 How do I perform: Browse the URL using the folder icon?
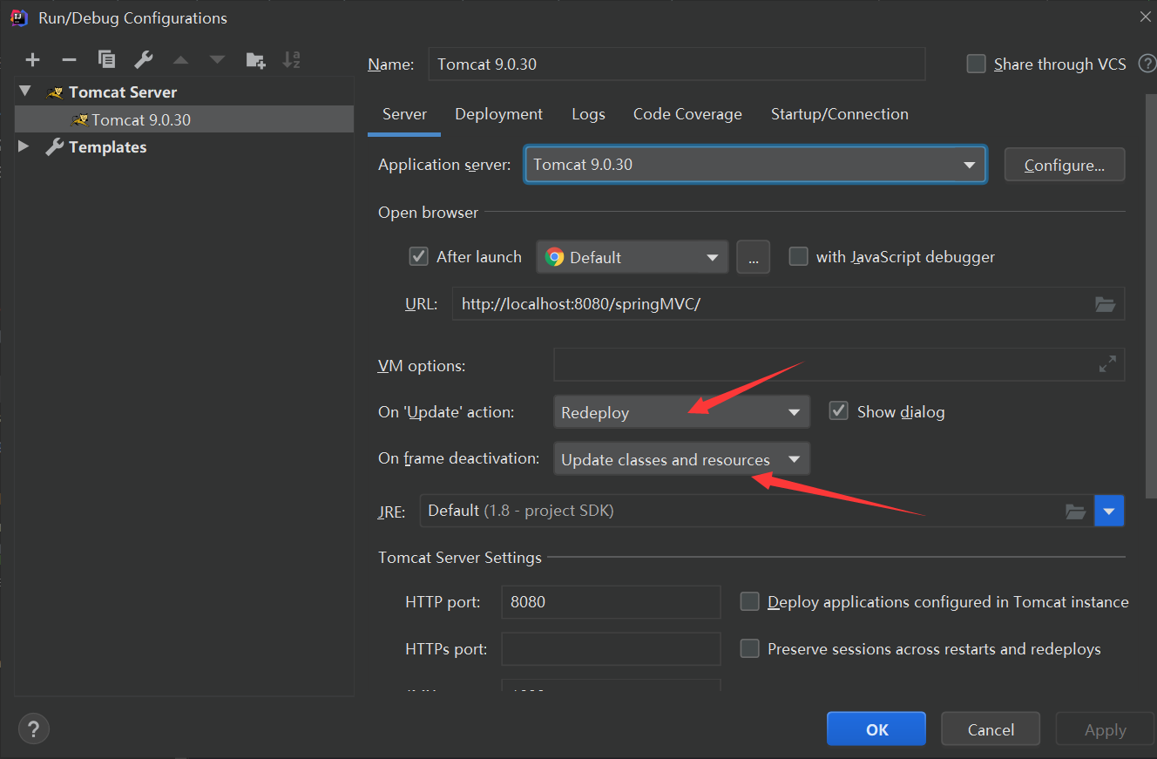pyautogui.click(x=1105, y=304)
